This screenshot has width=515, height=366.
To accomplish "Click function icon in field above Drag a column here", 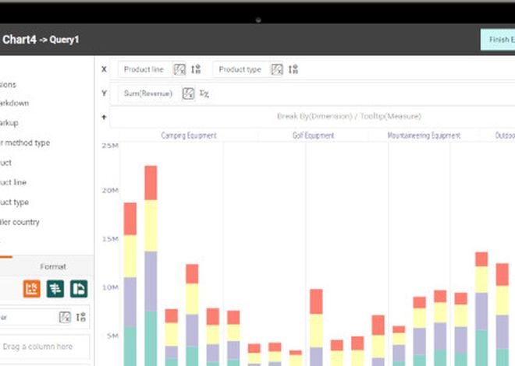I will (x=65, y=317).
